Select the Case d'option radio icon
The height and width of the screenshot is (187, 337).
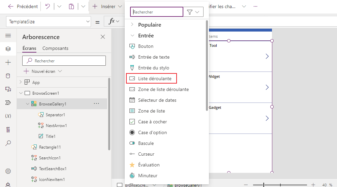[x=132, y=132]
